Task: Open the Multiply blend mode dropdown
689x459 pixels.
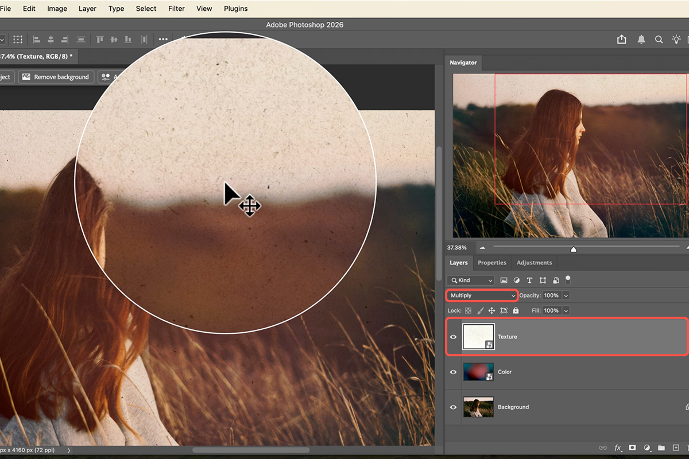Action: pyautogui.click(x=482, y=295)
